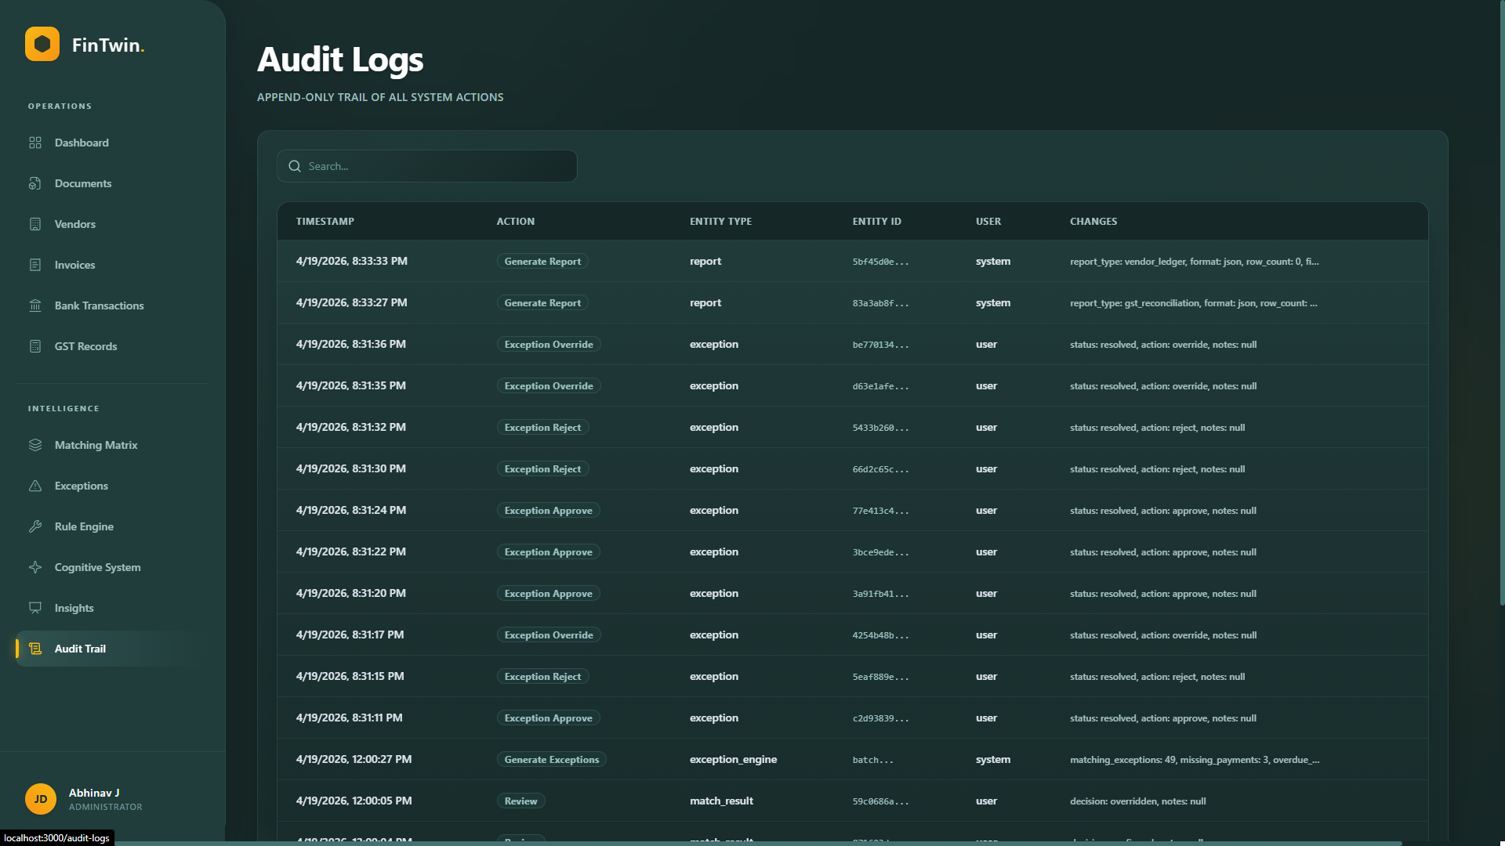Viewport: 1505px width, 846px height.
Task: Focus the Search input field
Action: pyautogui.click(x=439, y=166)
